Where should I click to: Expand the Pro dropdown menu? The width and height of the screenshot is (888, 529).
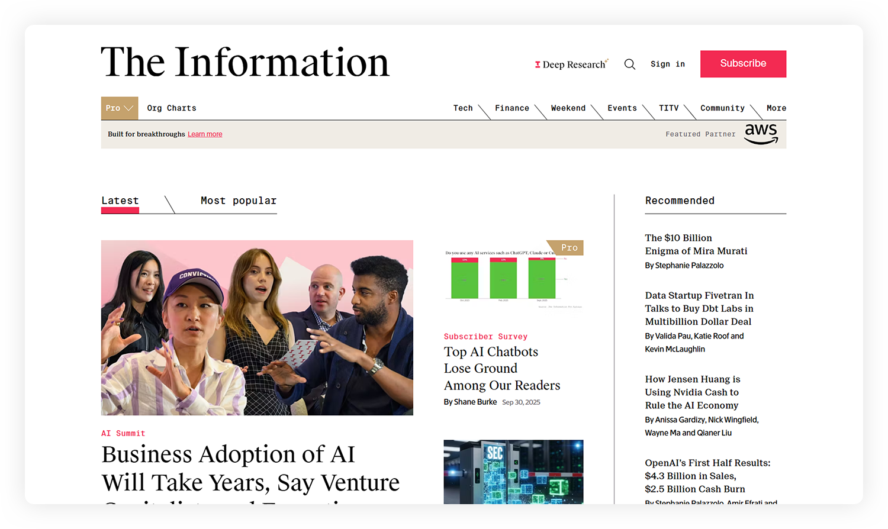[x=120, y=108]
